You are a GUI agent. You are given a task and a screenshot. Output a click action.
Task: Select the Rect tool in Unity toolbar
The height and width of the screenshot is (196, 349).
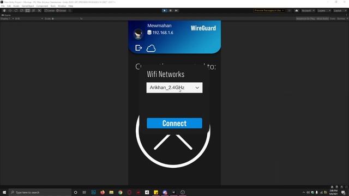pyautogui.click(x=28, y=11)
